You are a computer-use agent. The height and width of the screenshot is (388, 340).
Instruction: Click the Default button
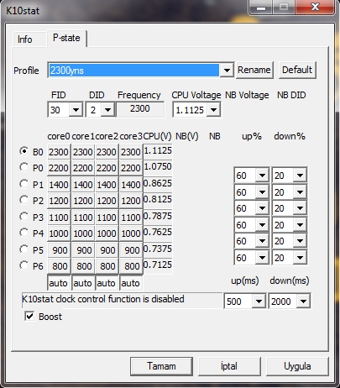coord(297,70)
